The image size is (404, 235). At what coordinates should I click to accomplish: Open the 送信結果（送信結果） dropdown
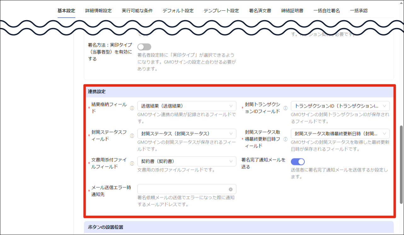pyautogui.click(x=187, y=106)
